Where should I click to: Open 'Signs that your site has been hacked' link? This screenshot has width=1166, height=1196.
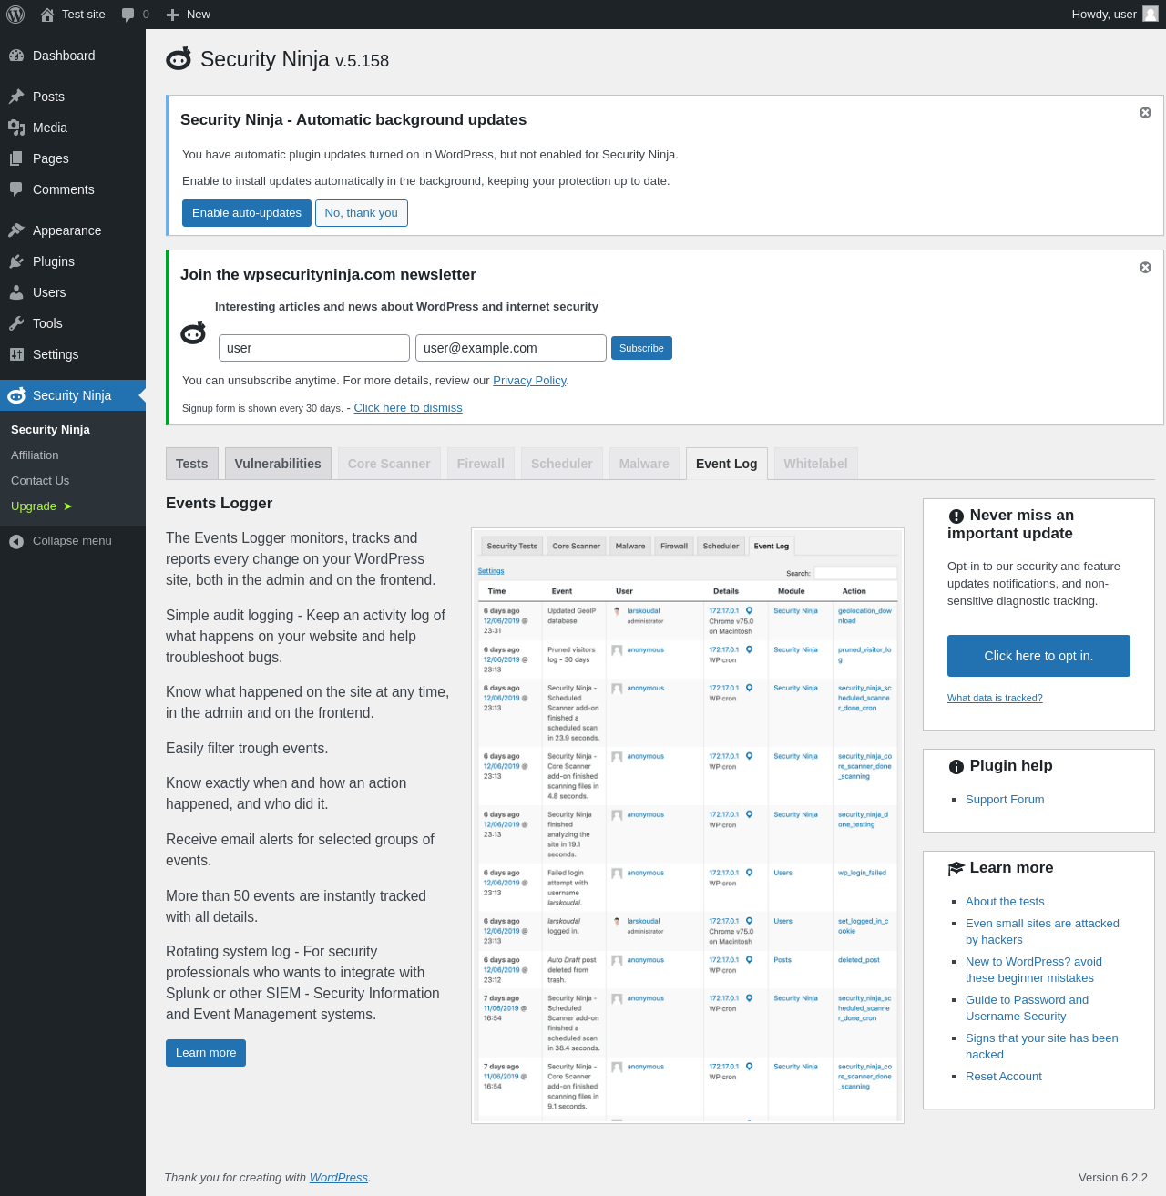tap(1042, 1047)
